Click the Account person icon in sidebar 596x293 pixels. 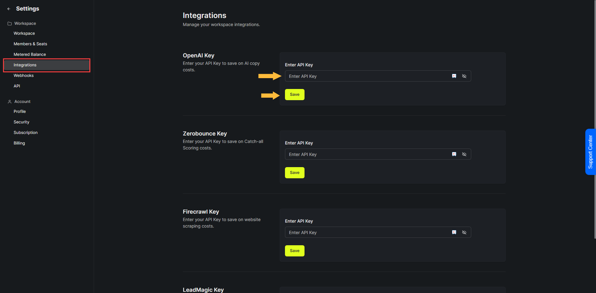(x=10, y=102)
